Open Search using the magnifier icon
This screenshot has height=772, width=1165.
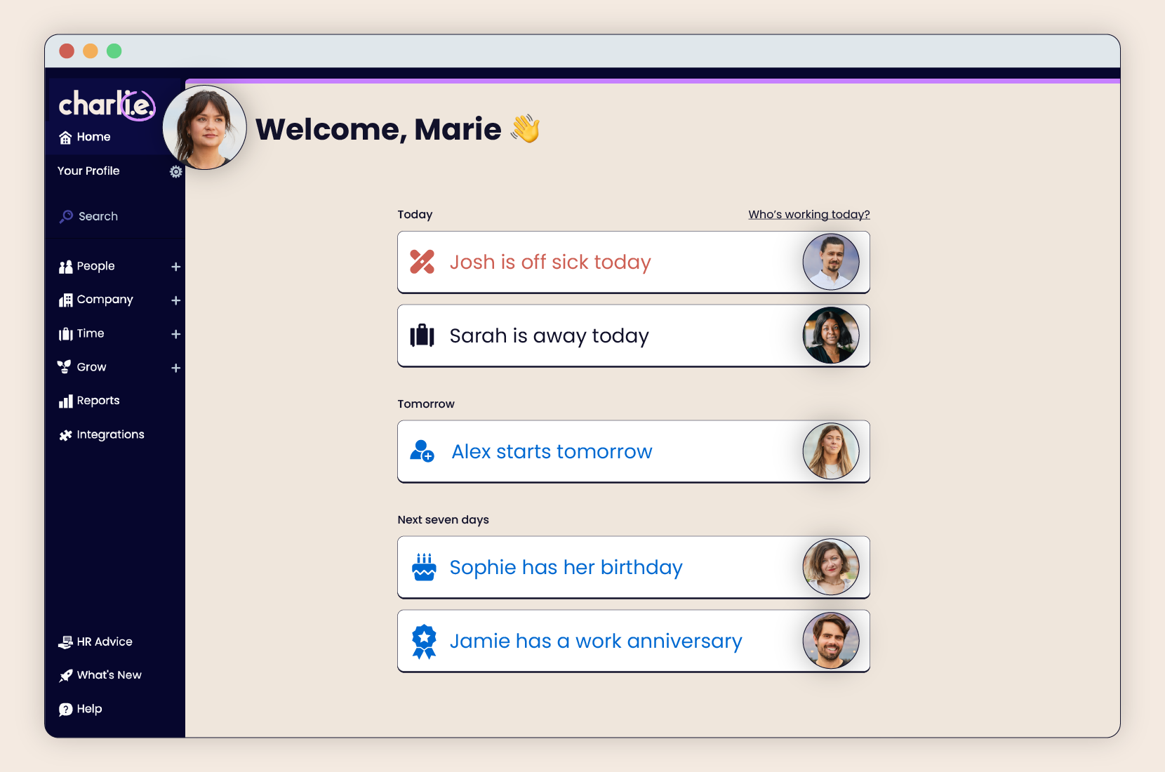pyautogui.click(x=66, y=215)
